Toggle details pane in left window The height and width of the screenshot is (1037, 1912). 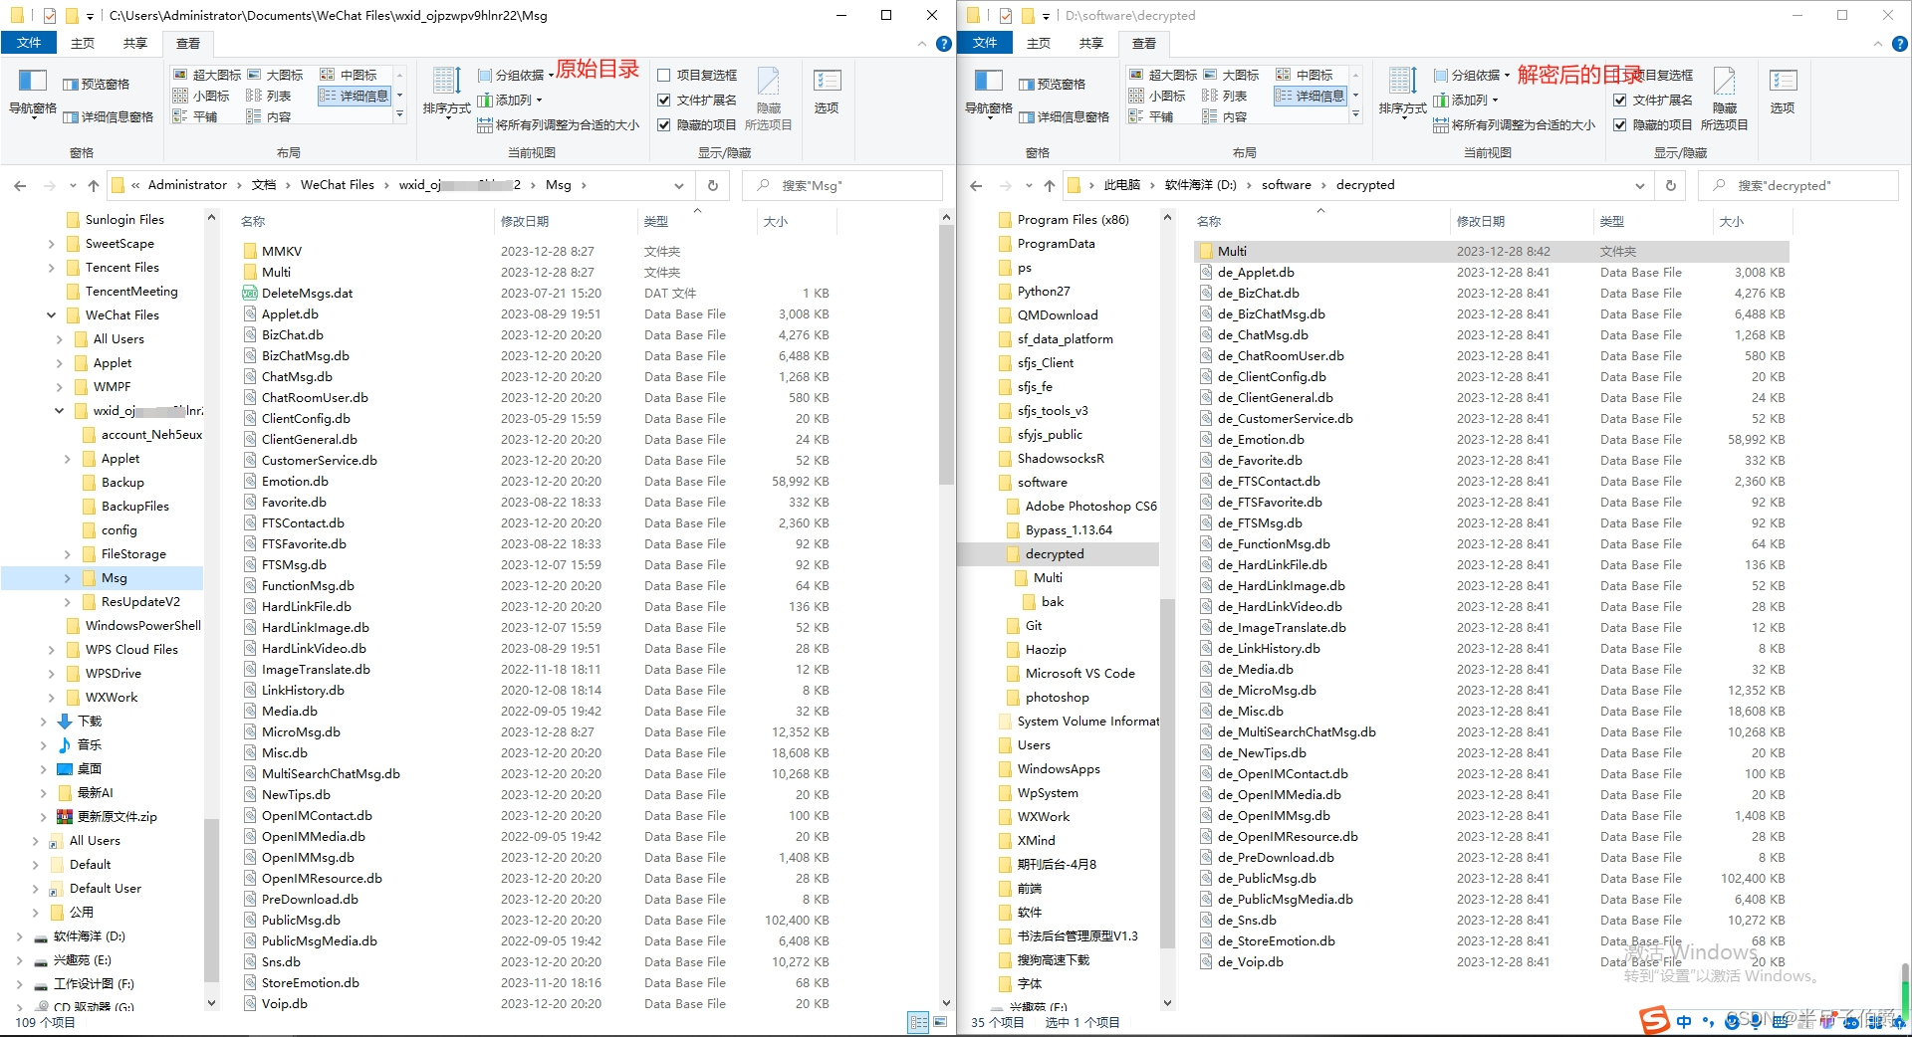[109, 116]
